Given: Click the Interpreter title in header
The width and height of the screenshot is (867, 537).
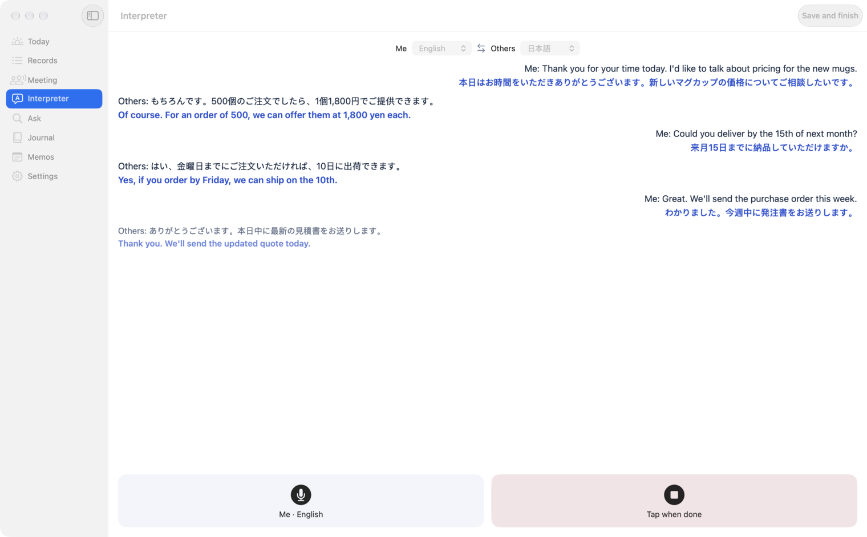Looking at the screenshot, I should click(144, 16).
